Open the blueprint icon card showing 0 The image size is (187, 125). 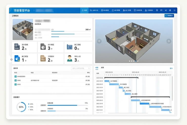[78, 47]
